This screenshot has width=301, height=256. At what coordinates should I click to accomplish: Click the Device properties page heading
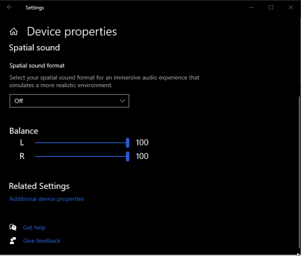pyautogui.click(x=72, y=32)
